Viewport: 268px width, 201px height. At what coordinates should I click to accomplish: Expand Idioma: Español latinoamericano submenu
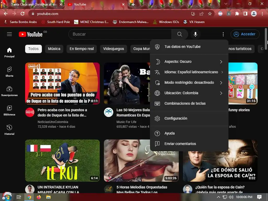point(189,72)
